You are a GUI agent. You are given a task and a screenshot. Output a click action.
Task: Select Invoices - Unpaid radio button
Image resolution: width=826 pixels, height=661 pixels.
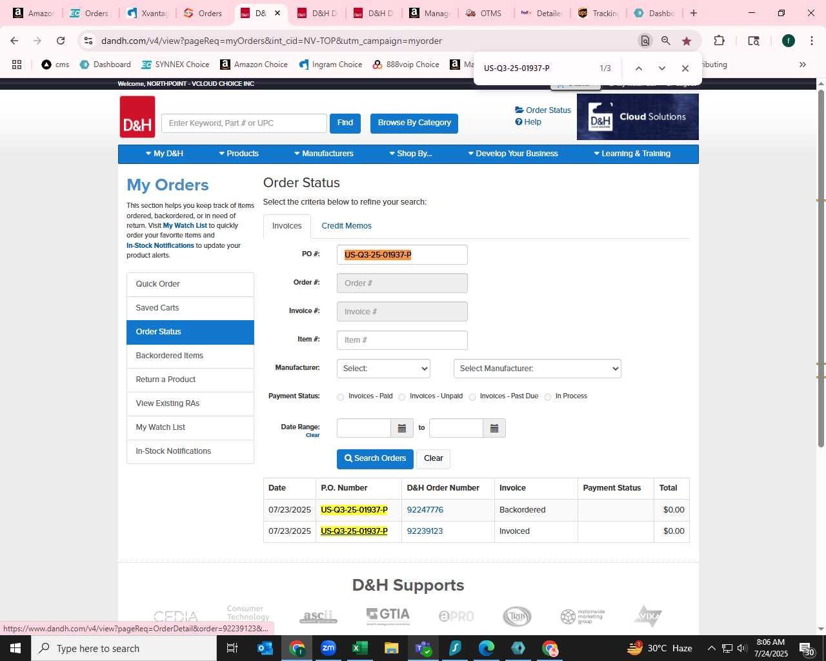point(402,397)
